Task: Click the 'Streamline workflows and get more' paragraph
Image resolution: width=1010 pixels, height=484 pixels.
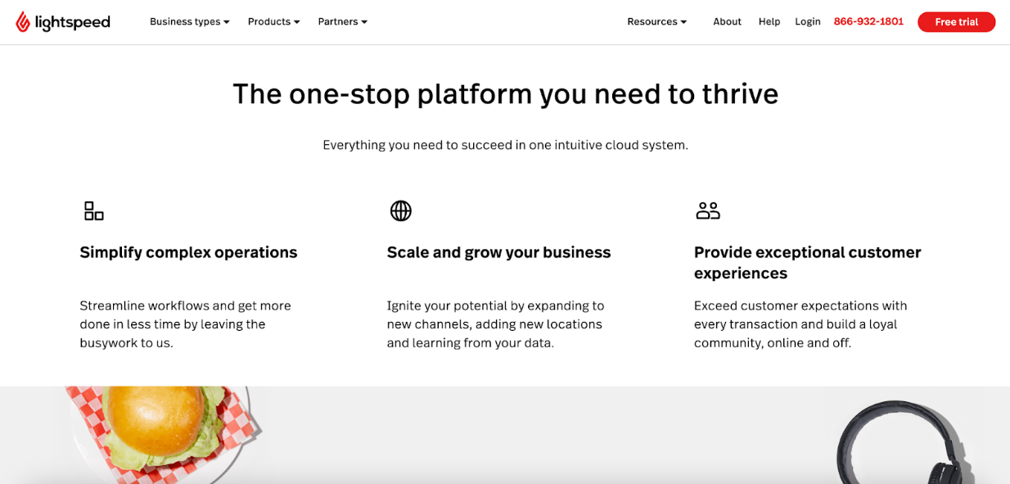Action: point(186,324)
